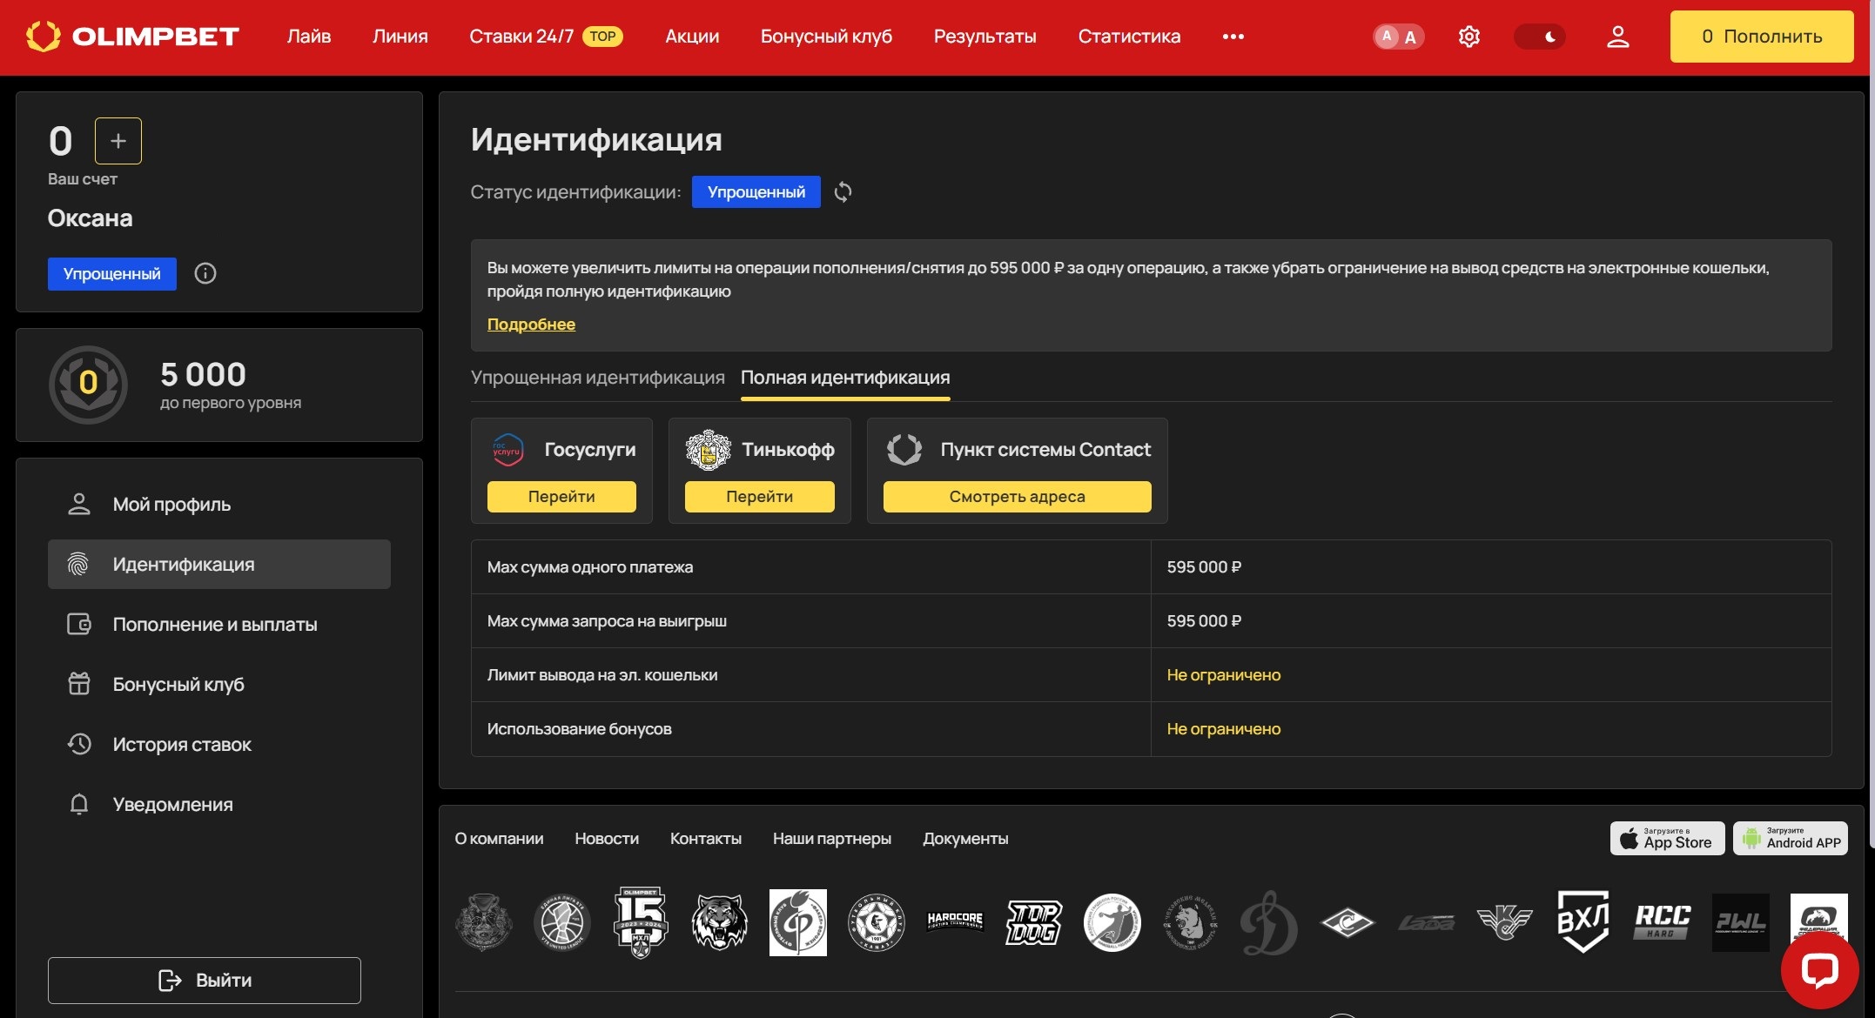Click Перейти under Госуслуги

click(x=561, y=496)
